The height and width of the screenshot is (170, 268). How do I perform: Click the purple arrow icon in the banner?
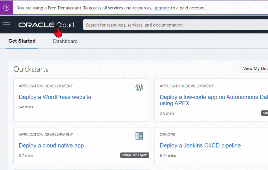(6, 7)
